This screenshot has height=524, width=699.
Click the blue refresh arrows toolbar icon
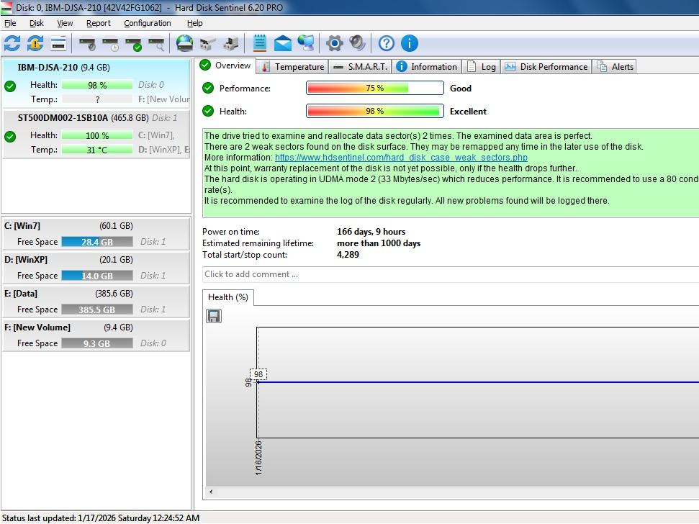tap(12, 43)
